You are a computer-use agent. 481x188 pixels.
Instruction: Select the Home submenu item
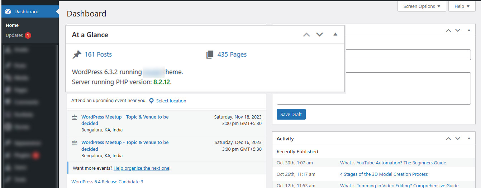(x=12, y=25)
